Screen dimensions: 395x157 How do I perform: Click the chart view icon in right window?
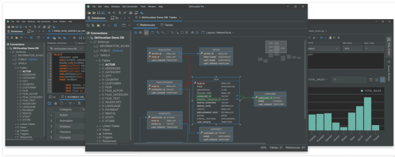[x=383, y=80]
